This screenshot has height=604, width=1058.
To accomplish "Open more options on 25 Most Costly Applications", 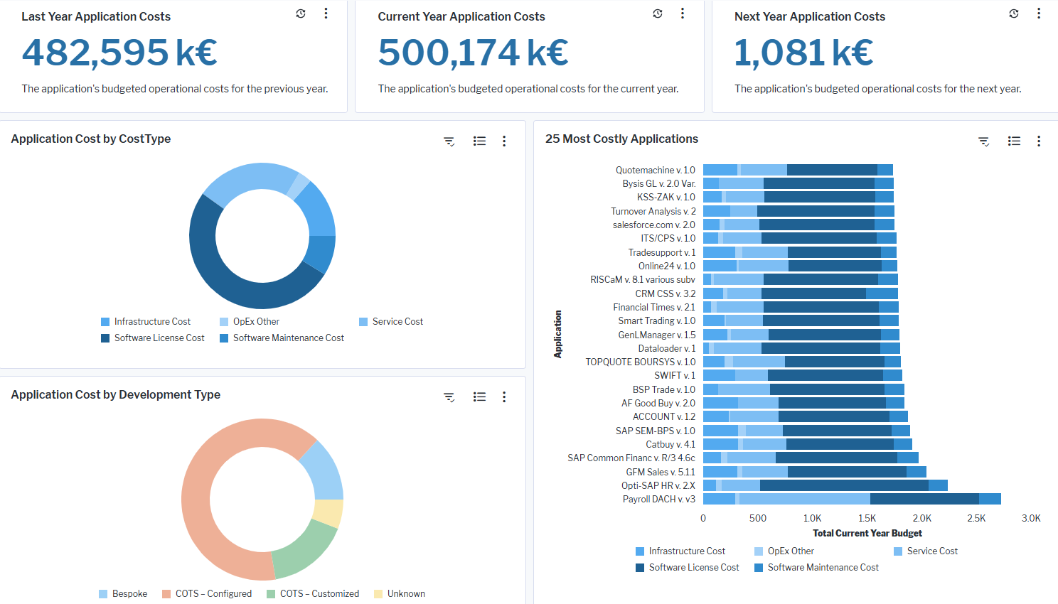I will click(x=1039, y=141).
